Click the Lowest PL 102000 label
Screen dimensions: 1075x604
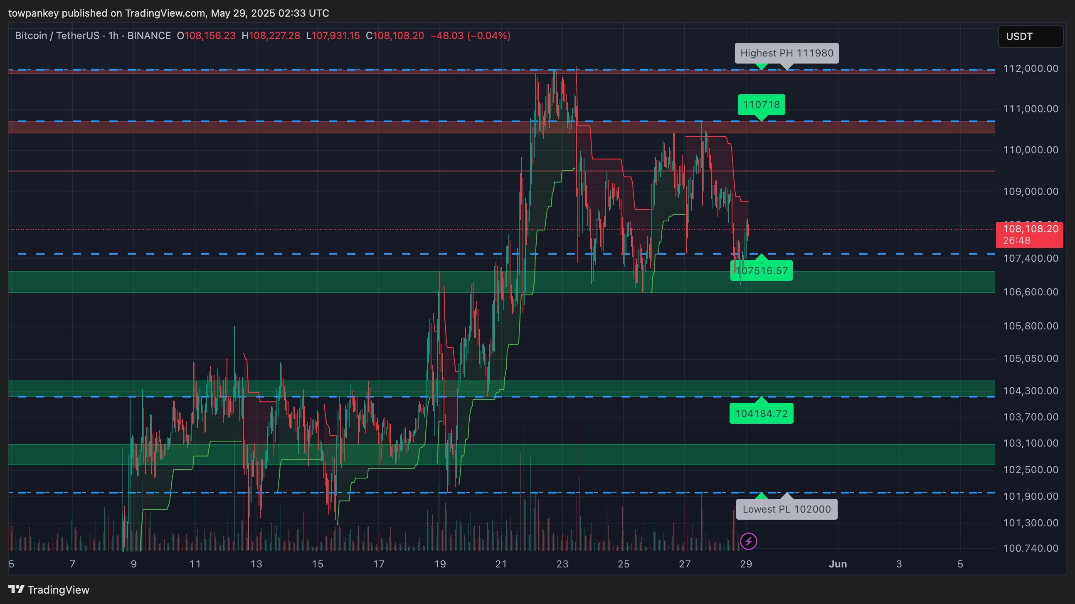pos(787,509)
